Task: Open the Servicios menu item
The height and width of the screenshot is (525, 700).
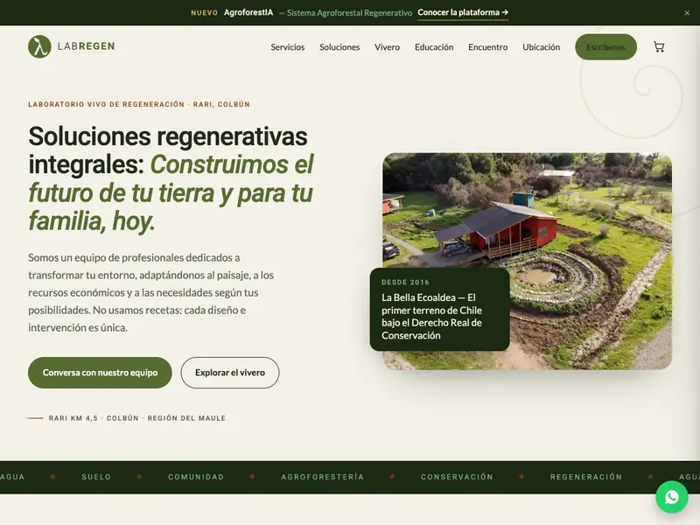Action: pos(288,47)
